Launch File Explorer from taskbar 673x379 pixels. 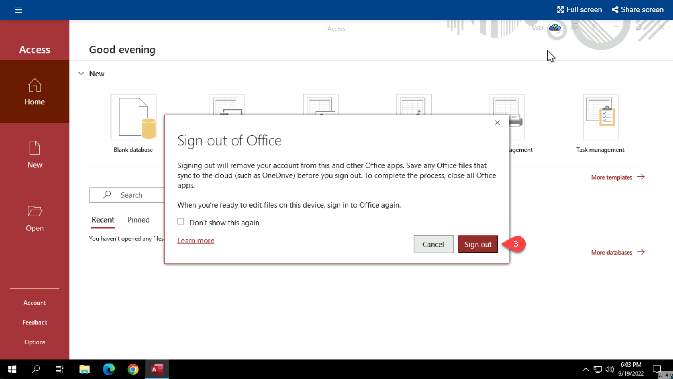(x=84, y=369)
